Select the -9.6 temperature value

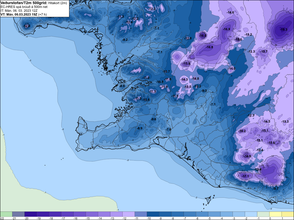tap(153, 119)
